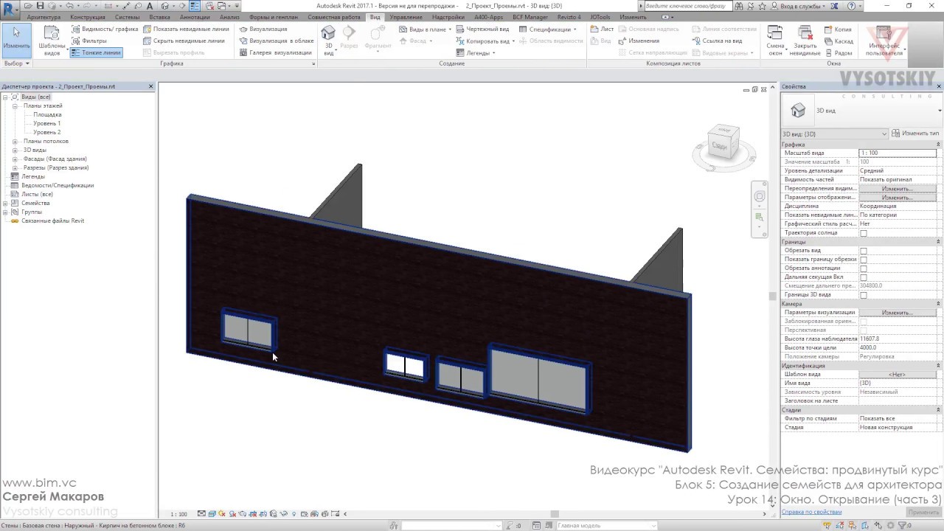Tile windows with Рядом

point(839,53)
